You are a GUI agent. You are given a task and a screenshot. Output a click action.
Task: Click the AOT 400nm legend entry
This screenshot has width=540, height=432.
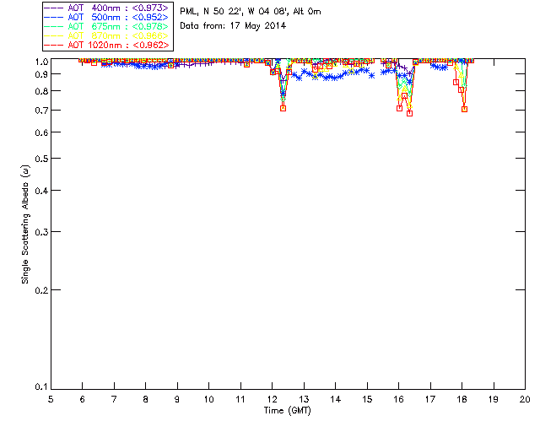coord(106,8)
